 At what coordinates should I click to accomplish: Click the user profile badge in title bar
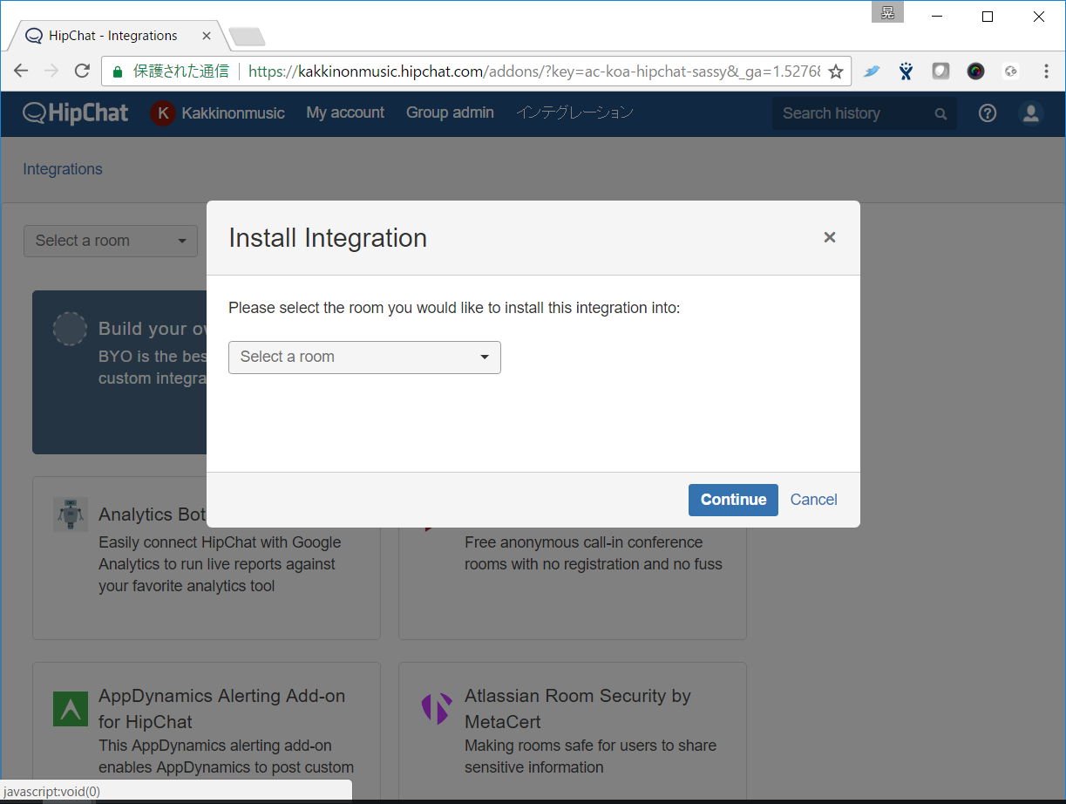[887, 12]
